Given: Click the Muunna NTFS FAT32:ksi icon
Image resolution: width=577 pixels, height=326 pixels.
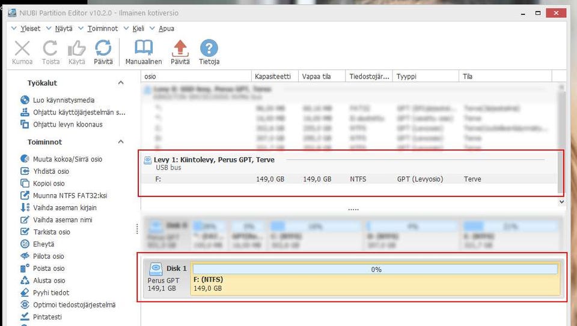Looking at the screenshot, I should (25, 195).
